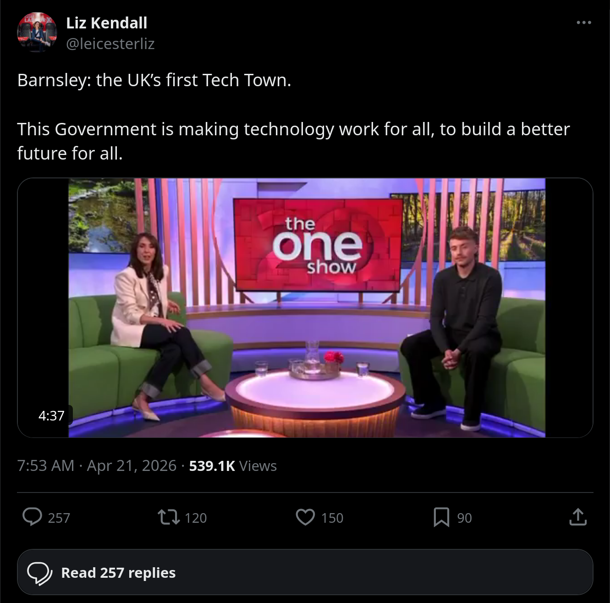This screenshot has width=610, height=603.
Task: Click the 4:37 video duration badge
Action: pos(51,415)
